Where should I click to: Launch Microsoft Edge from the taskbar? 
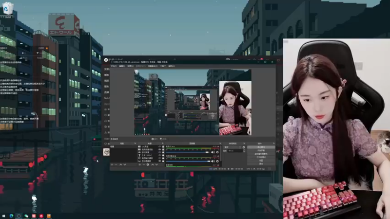click(11, 216)
